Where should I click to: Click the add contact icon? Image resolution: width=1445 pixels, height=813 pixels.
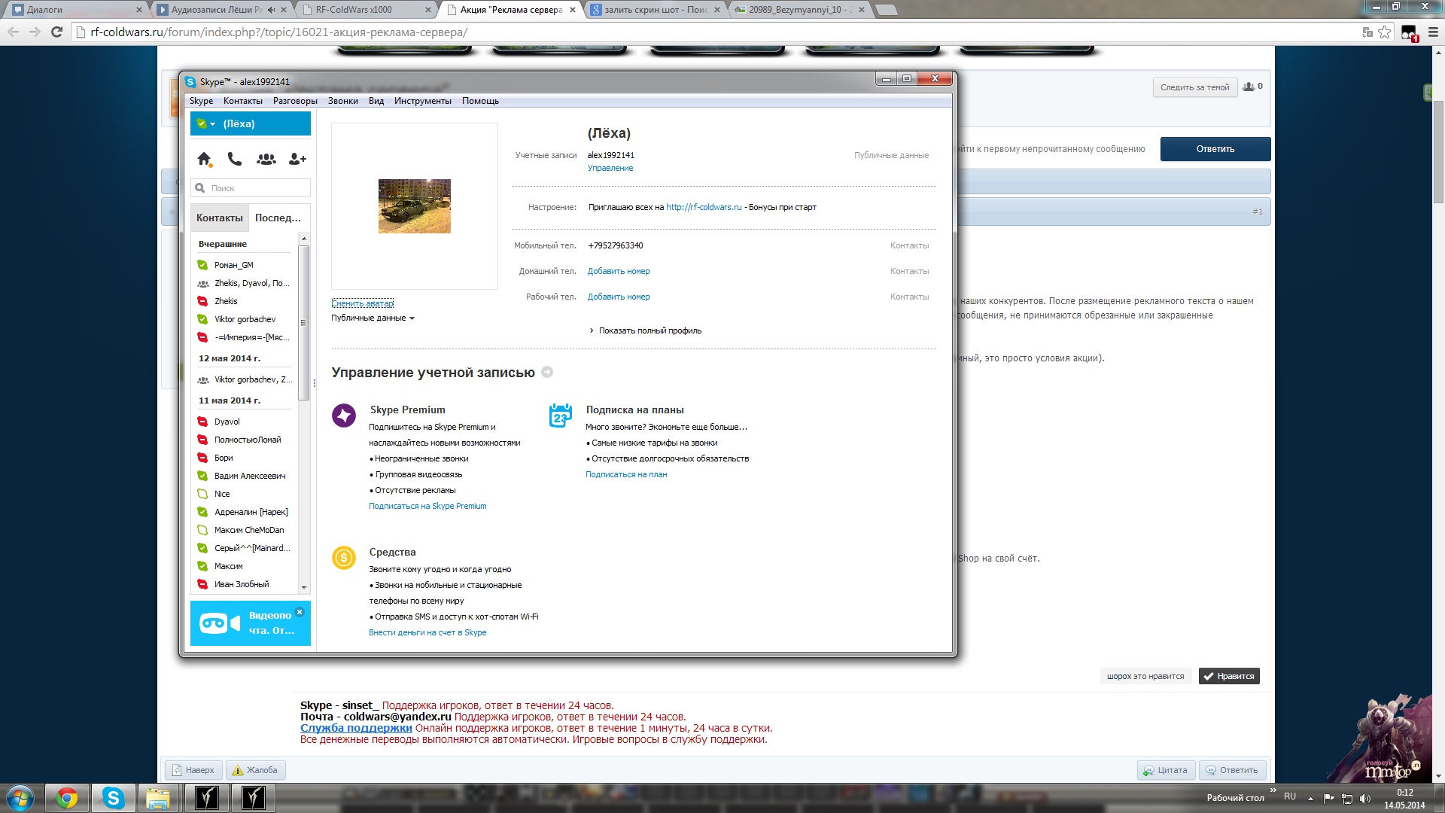click(297, 159)
